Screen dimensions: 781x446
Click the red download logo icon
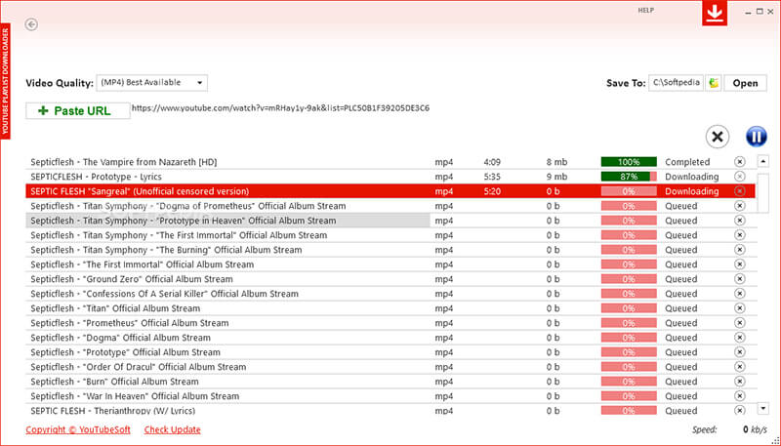[715, 13]
